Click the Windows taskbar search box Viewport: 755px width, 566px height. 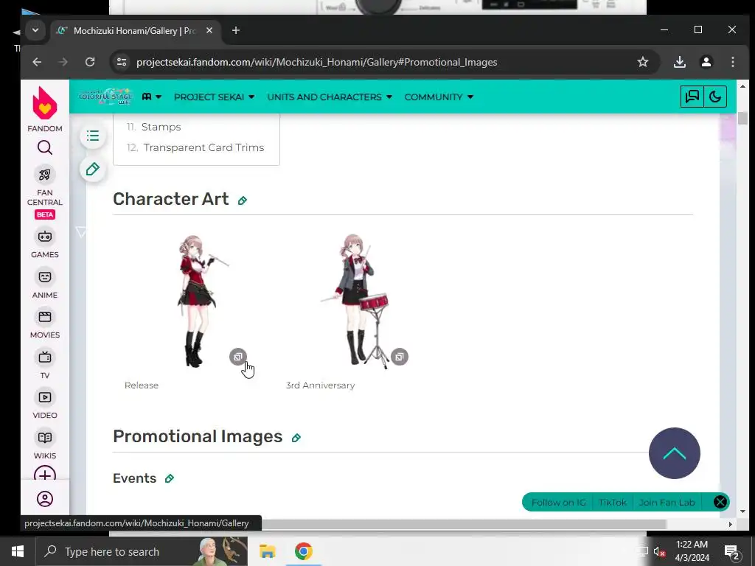click(142, 551)
